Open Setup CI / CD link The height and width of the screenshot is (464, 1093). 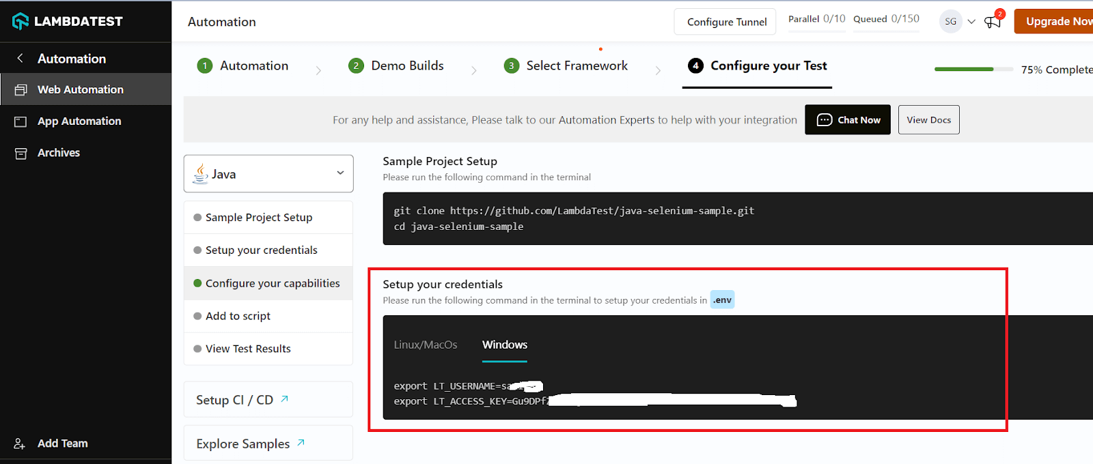(x=268, y=399)
